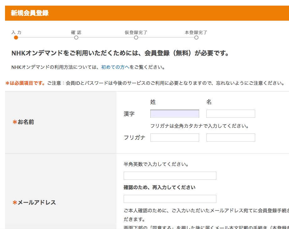Click the フリガナ surname input field
This screenshot has height=229, width=289.
[174, 138]
